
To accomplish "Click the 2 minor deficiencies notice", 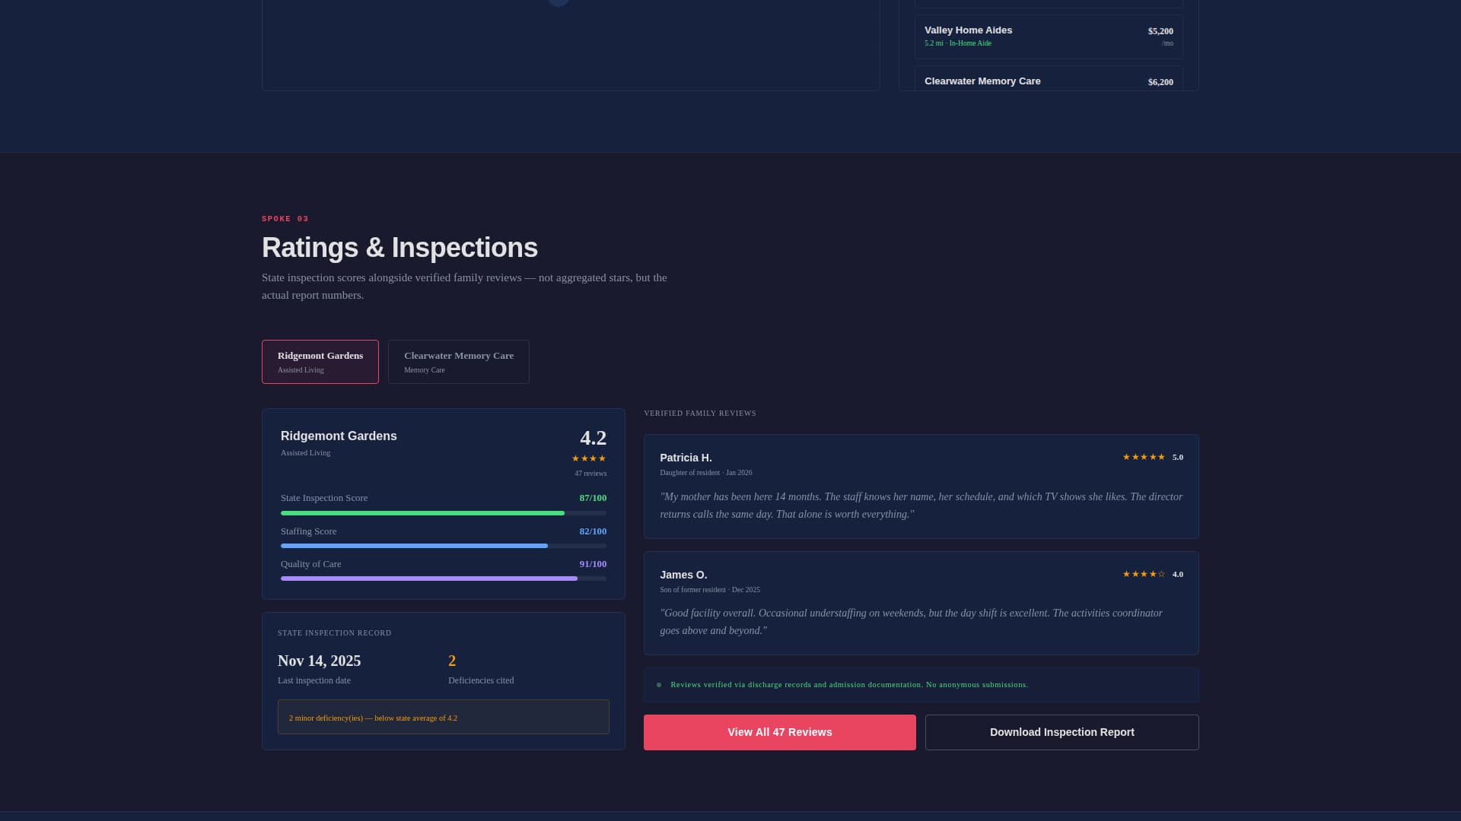I will tap(443, 717).
